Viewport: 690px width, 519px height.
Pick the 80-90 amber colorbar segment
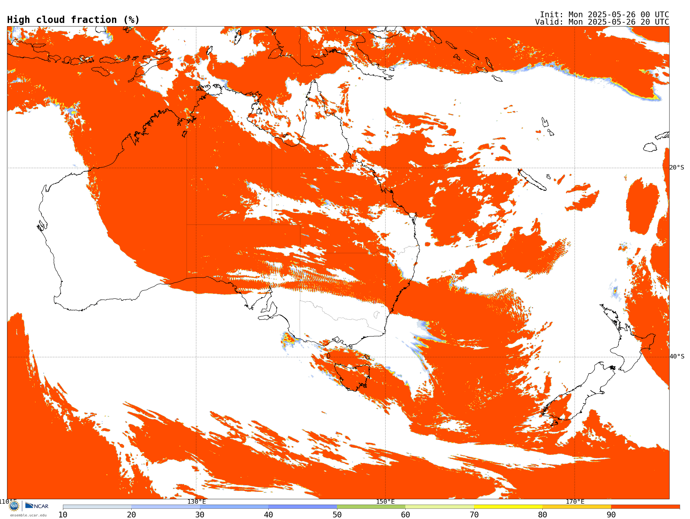[577, 507]
